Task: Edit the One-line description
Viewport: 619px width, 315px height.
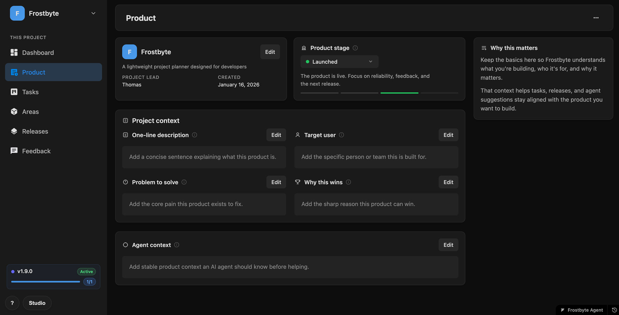Action: pyautogui.click(x=276, y=135)
